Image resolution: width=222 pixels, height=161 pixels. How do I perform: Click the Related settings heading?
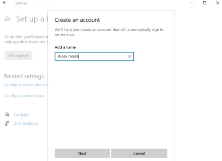24,77
